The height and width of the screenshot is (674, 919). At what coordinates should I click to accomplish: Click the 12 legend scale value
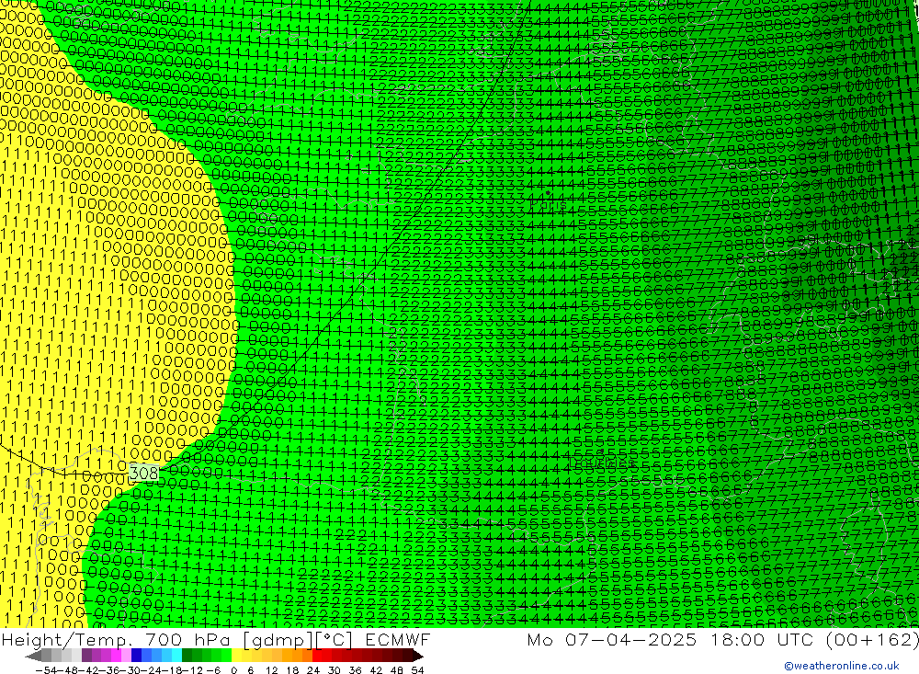[x=271, y=669]
